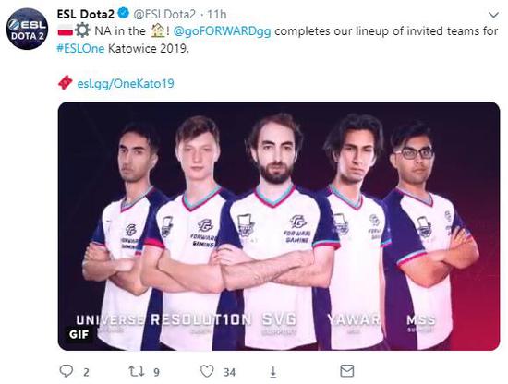Viewport: 508px width, 384px height.
Task: Follow the esl.gg/OneKato19 link
Action: coord(126,83)
